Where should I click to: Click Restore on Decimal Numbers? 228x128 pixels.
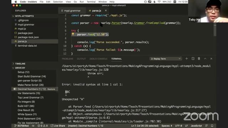(x=51, y=89)
